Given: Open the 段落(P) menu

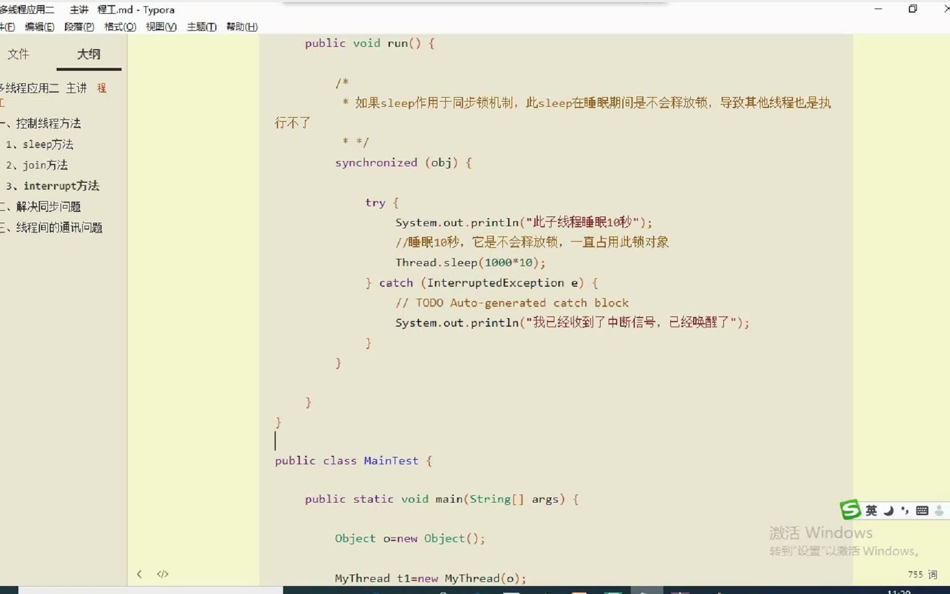Looking at the screenshot, I should (79, 27).
